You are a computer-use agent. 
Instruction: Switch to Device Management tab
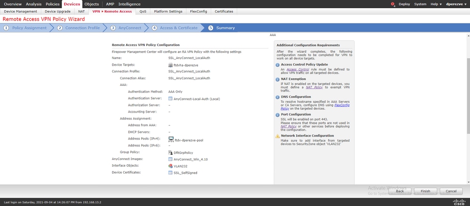20,11
